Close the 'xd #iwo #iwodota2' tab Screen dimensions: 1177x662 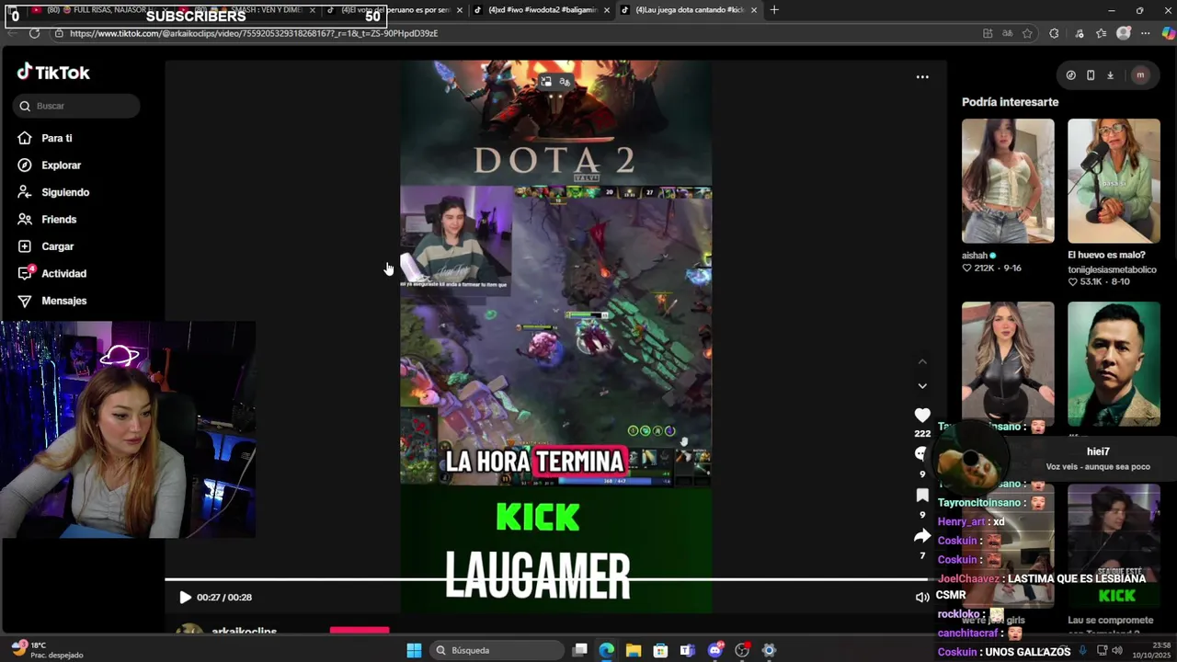tap(607, 10)
